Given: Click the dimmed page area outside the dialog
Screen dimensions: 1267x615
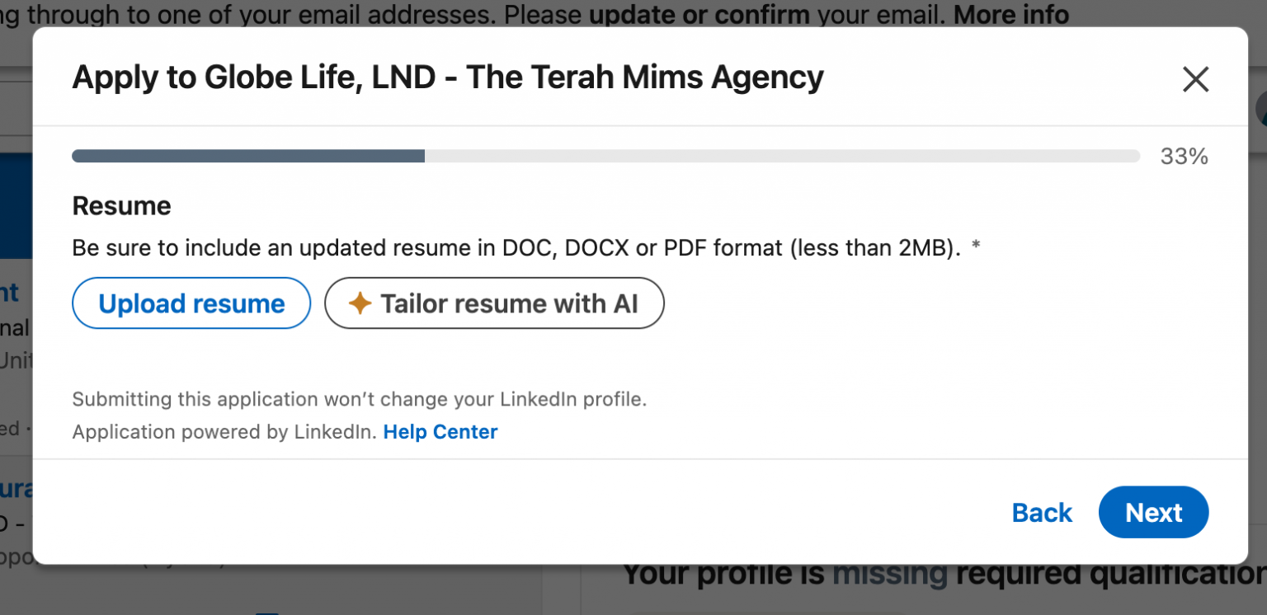Looking at the screenshot, I should pos(15,330).
